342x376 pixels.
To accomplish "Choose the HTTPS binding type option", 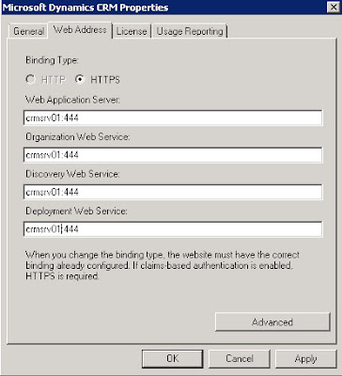I will (x=80, y=80).
